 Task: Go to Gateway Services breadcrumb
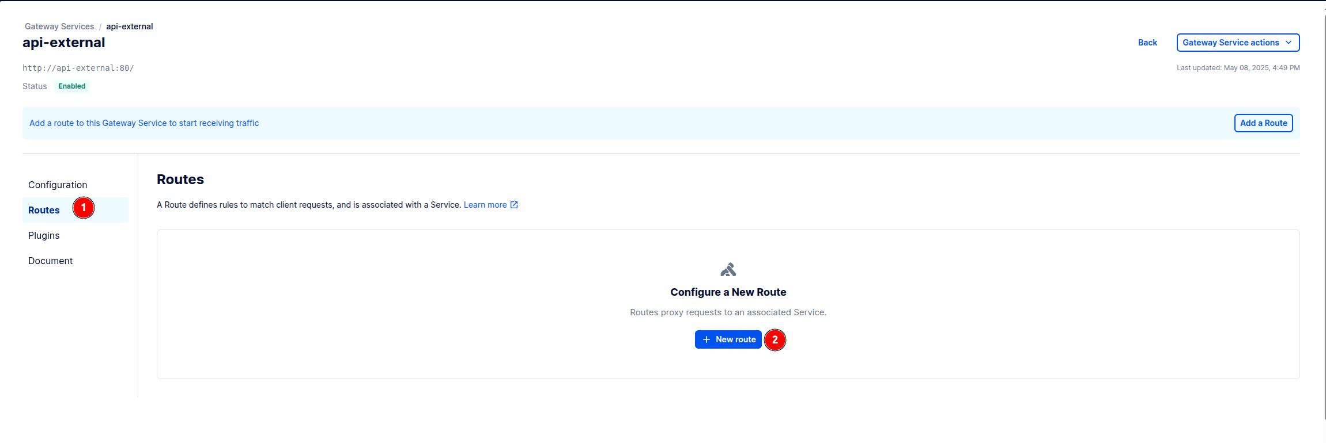[x=59, y=26]
